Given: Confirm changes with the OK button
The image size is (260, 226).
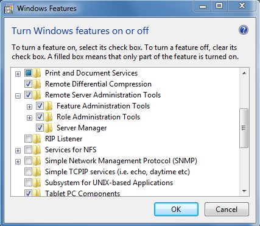Looking at the screenshot, I should pos(176,209).
